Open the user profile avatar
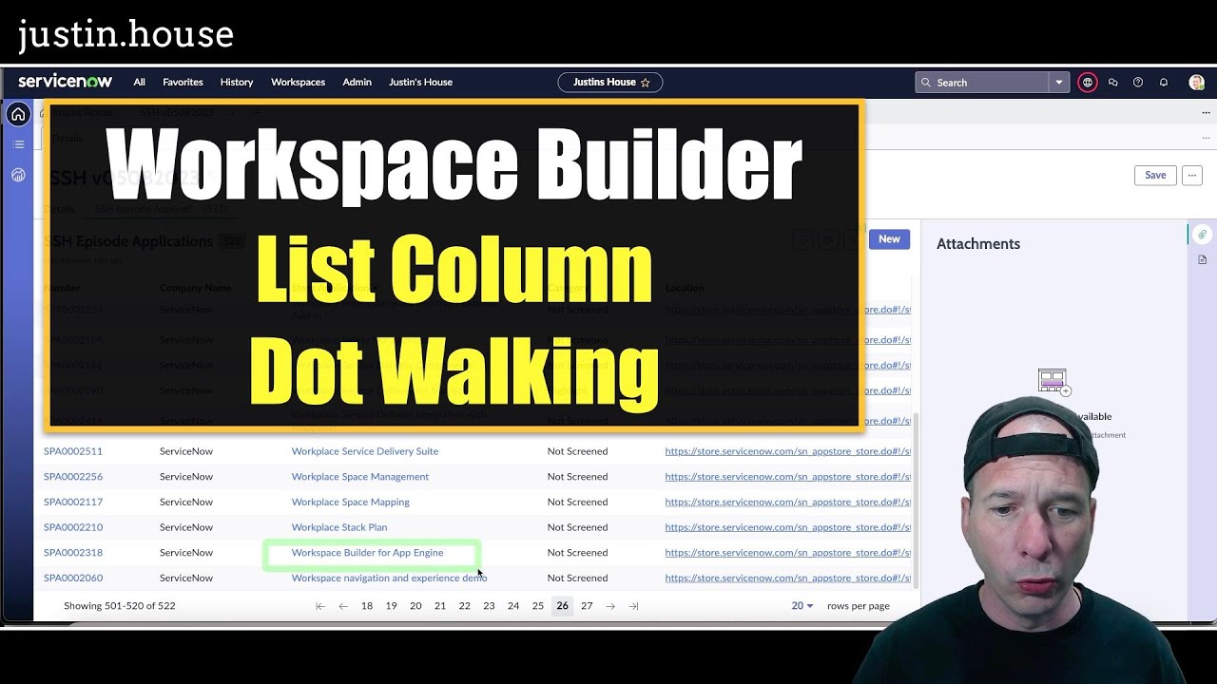Screen dimensions: 1217x684 1196,83
